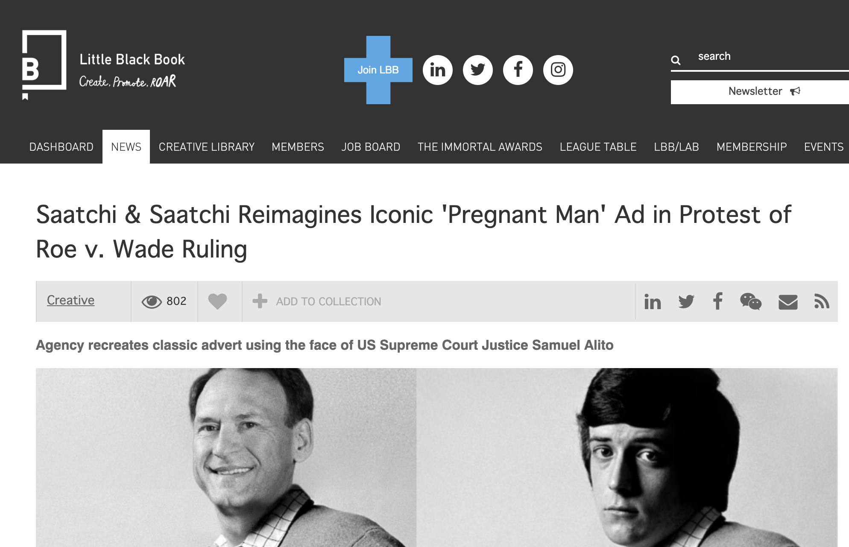Open LBB's Twitter page in header
The width and height of the screenshot is (849, 547).
477,70
